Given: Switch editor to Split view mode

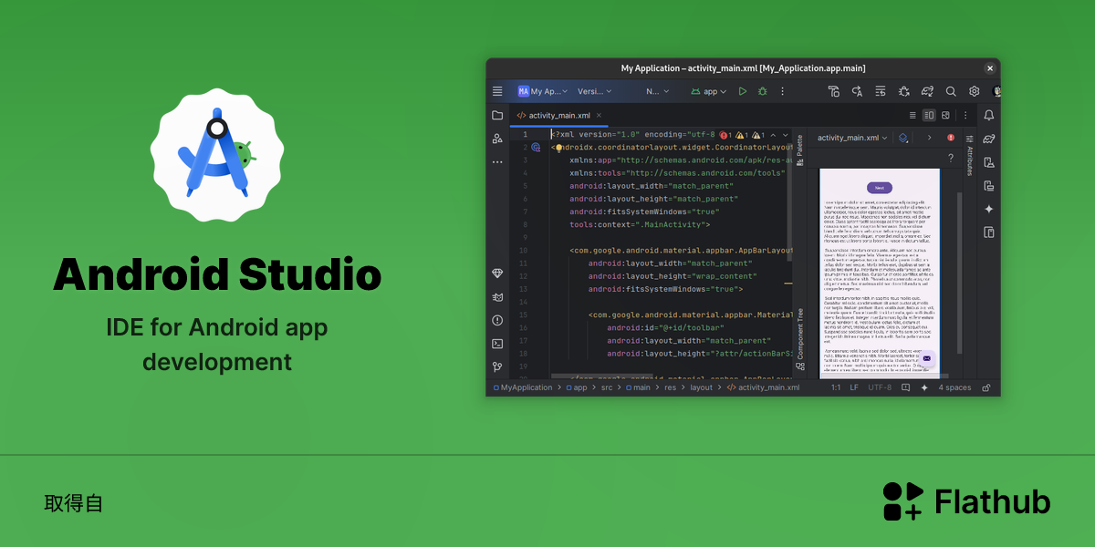Looking at the screenshot, I should pos(929,116).
